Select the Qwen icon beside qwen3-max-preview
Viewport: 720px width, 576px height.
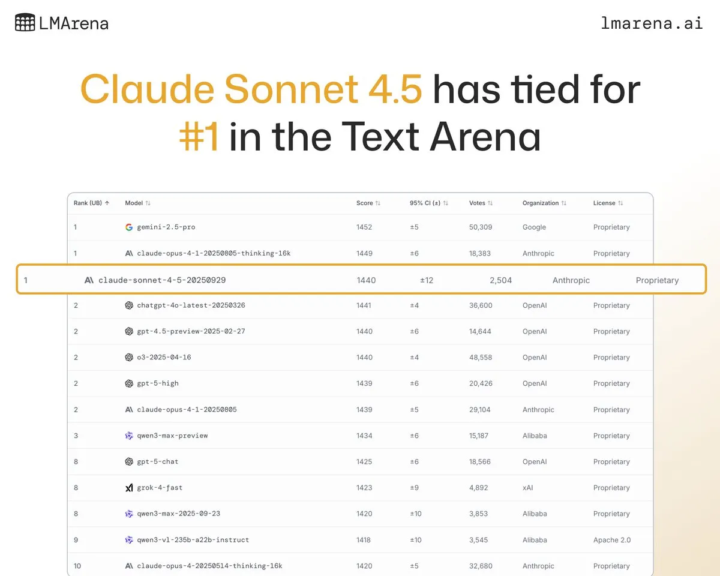click(x=129, y=435)
